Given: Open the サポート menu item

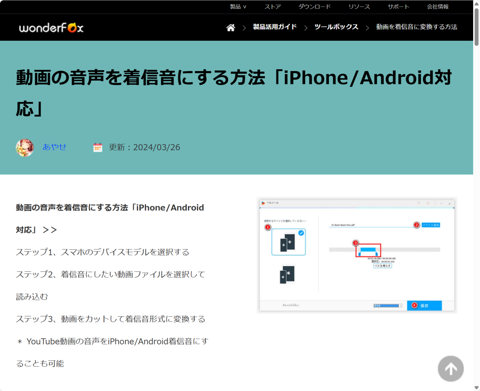Looking at the screenshot, I should tap(398, 7).
